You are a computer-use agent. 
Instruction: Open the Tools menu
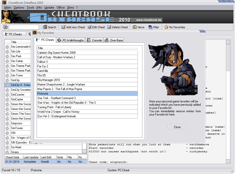tap(30, 8)
